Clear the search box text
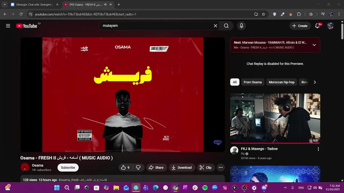The height and width of the screenshot is (193, 344). coord(216,26)
